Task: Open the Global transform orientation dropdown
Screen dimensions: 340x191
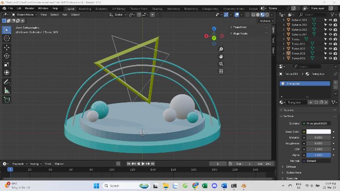Action: [x=118, y=15]
